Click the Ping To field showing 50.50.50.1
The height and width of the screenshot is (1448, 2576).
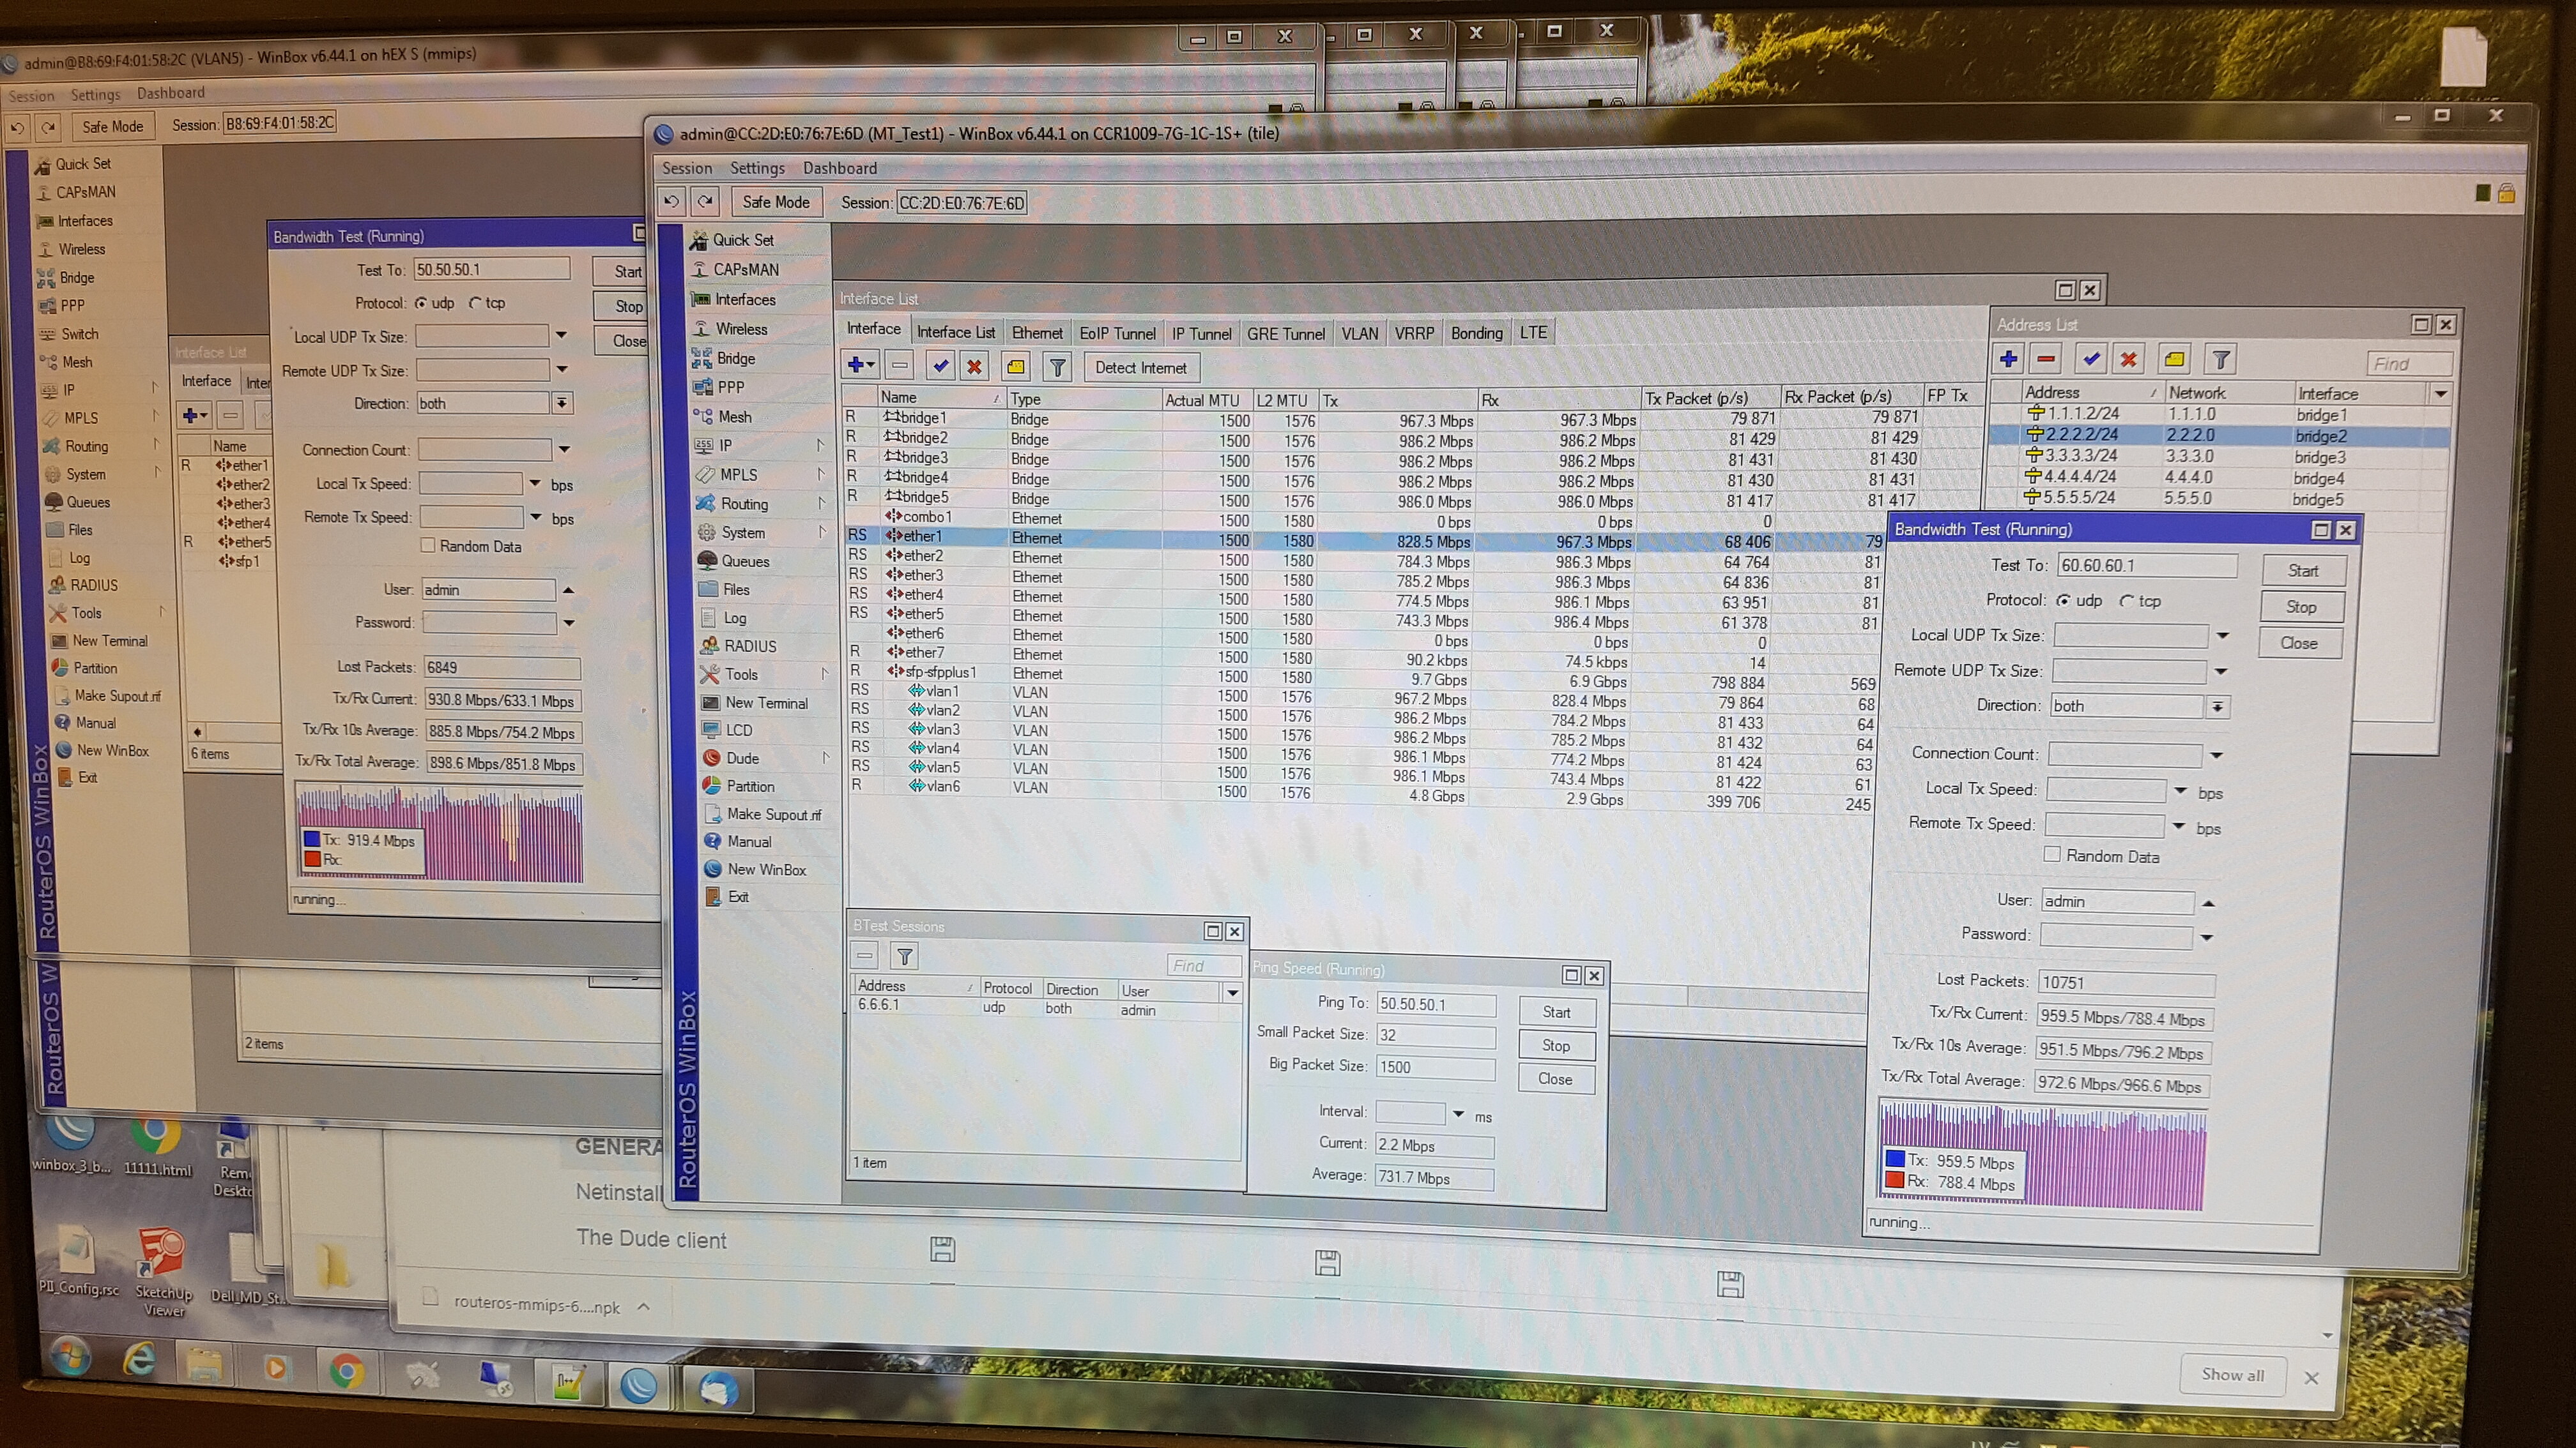point(1435,1004)
